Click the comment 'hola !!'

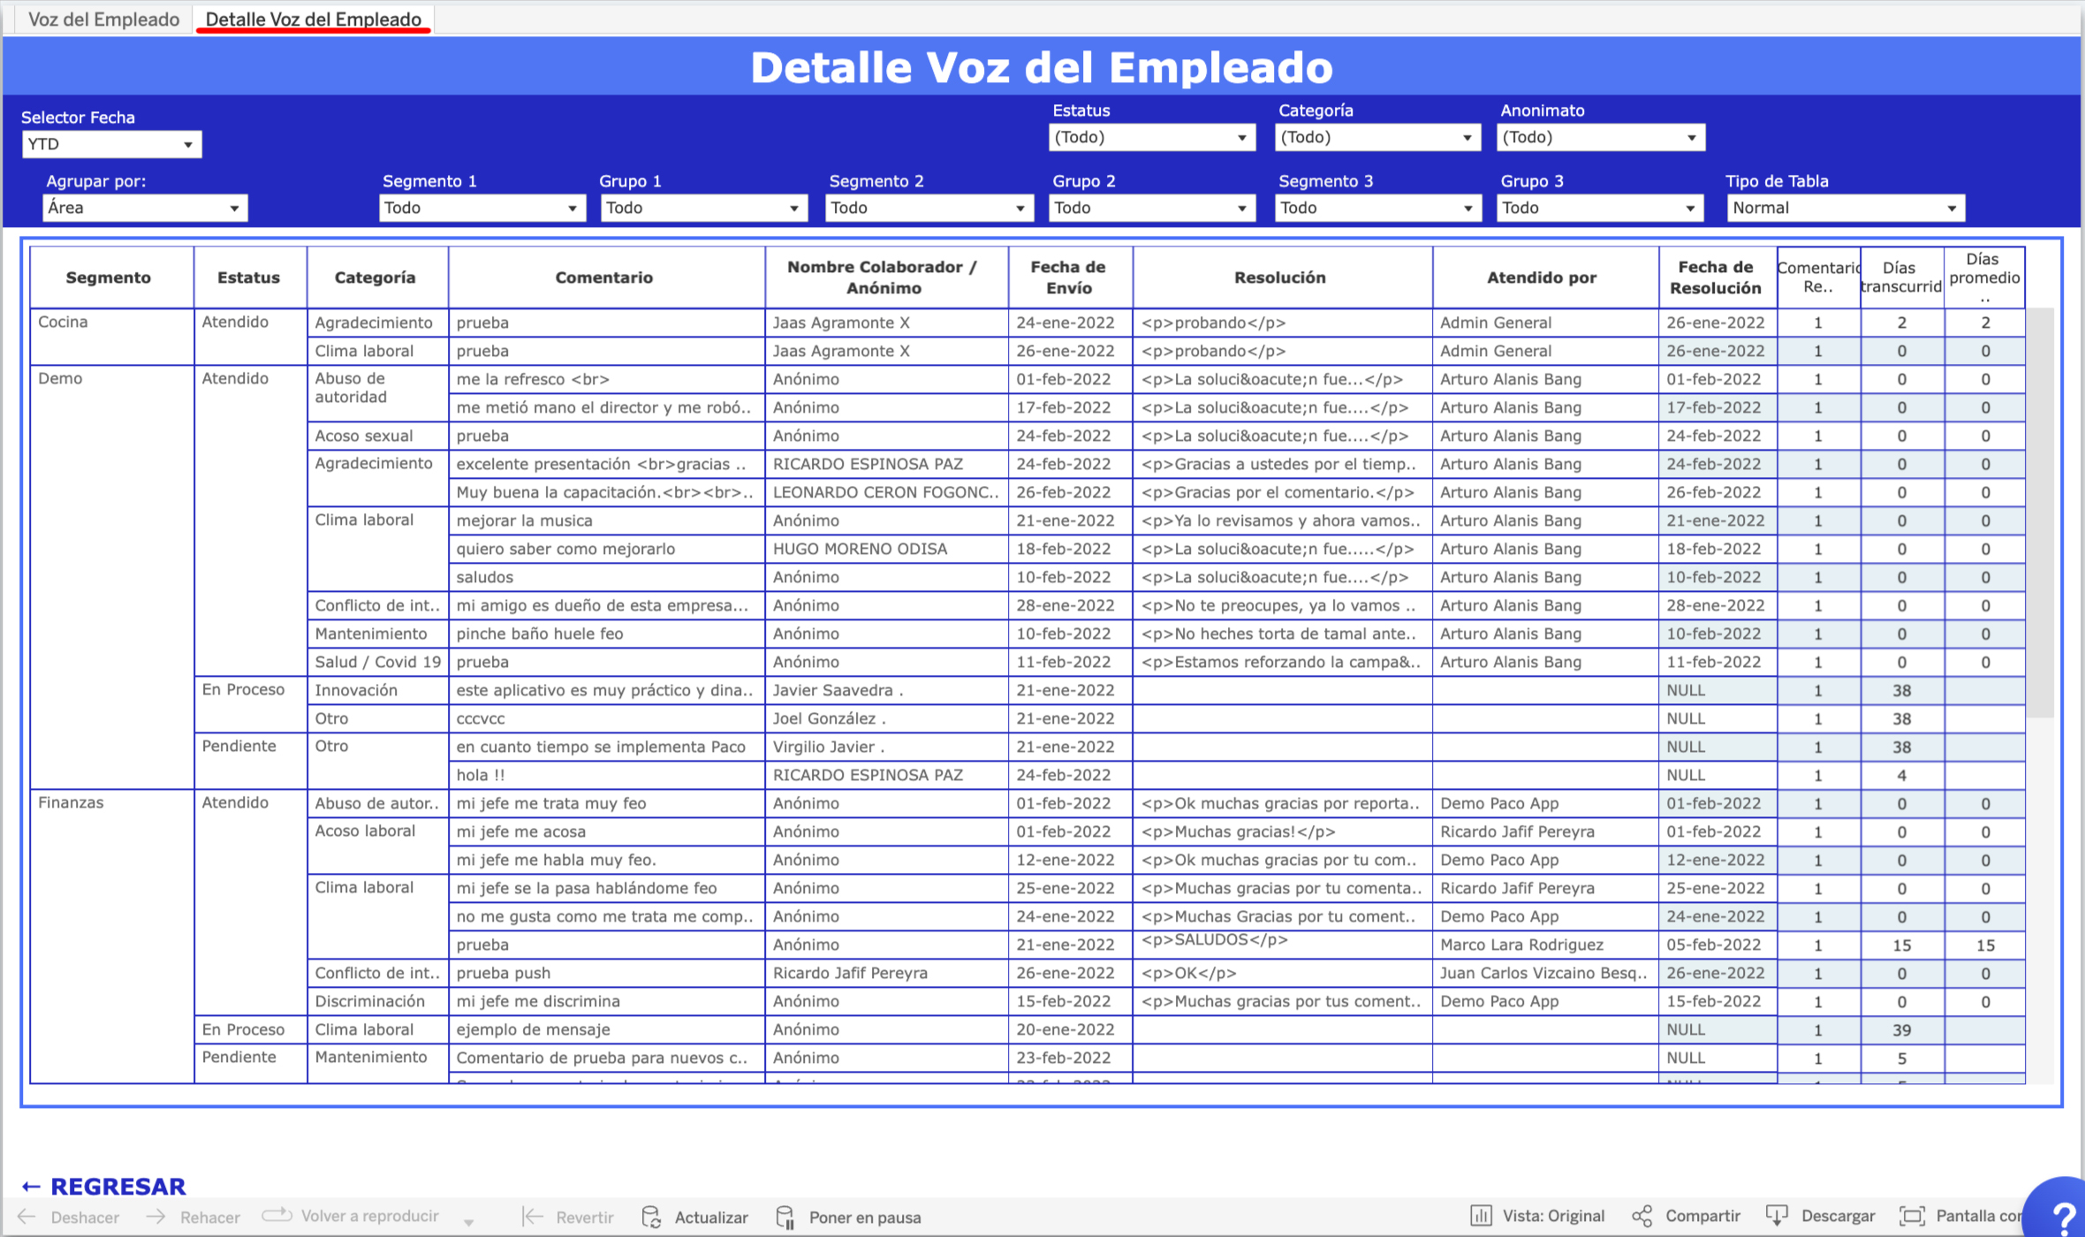(606, 775)
